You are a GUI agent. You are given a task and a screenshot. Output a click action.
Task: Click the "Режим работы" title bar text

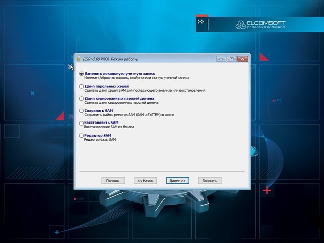pyautogui.click(x=125, y=59)
